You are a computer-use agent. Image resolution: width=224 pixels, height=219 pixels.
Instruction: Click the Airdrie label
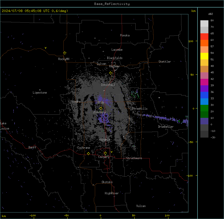[x=105, y=140]
